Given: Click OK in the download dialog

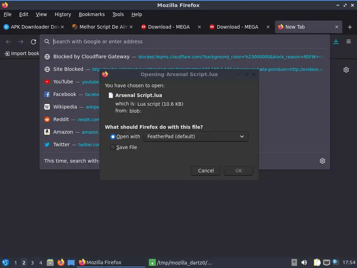Looking at the screenshot, I should pos(238,171).
